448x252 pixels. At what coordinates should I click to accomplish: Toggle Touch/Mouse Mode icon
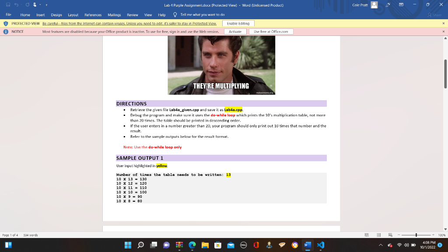(35, 5)
